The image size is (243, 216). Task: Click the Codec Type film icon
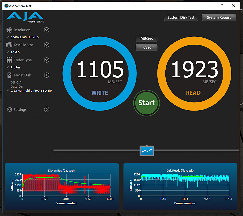click(x=9, y=60)
